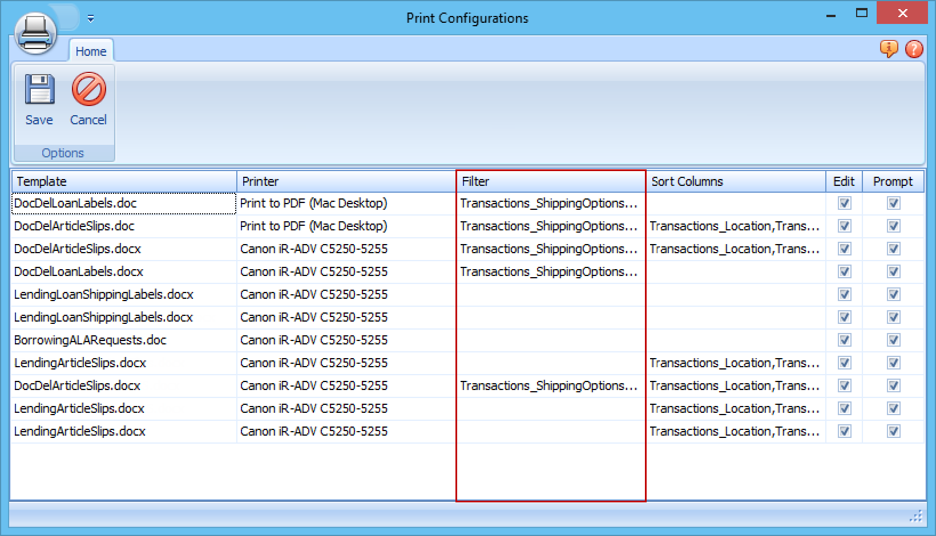Uncheck Edit box for BorrowingALARequests.doc
936x536 pixels.
click(844, 340)
